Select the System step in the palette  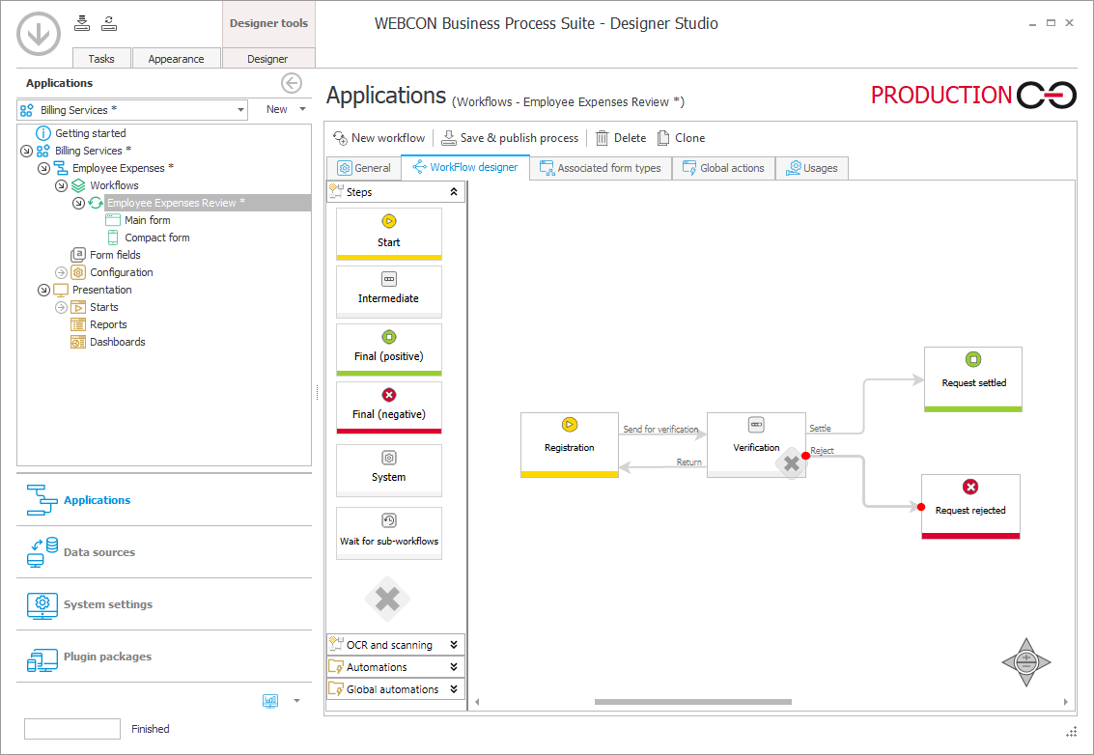pyautogui.click(x=388, y=470)
